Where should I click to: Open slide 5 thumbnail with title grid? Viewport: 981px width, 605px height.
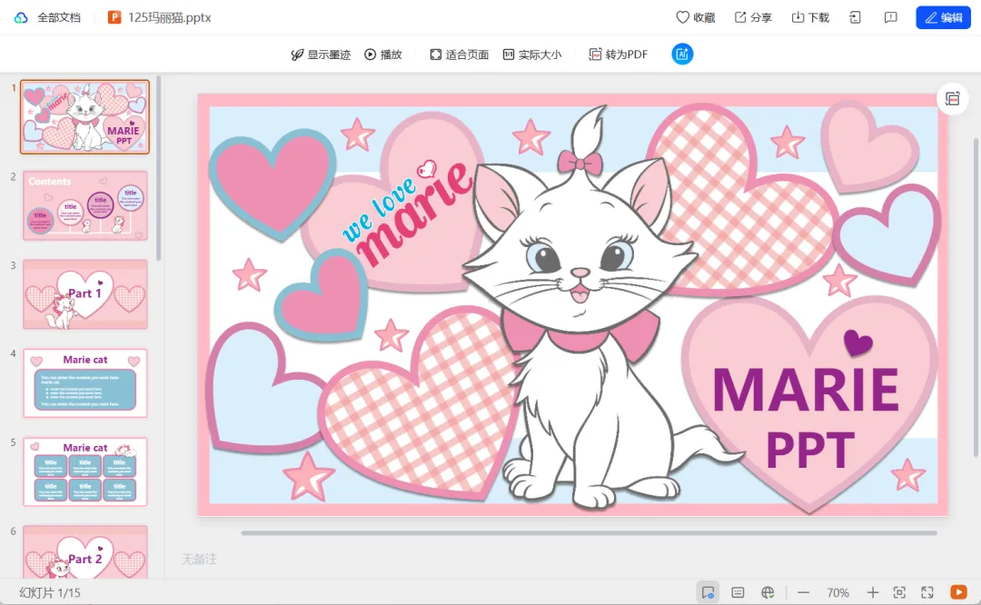tap(85, 471)
